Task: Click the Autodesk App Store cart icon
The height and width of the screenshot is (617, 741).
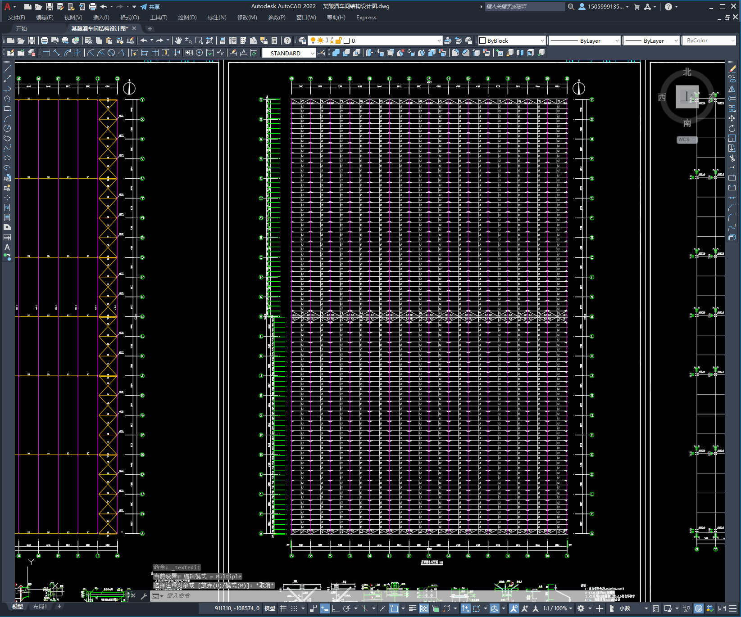Action: click(x=636, y=7)
